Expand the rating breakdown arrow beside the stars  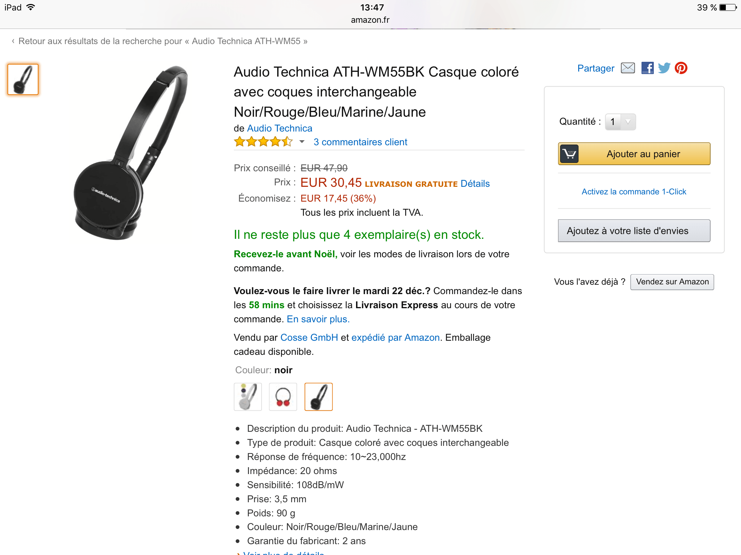click(x=302, y=142)
